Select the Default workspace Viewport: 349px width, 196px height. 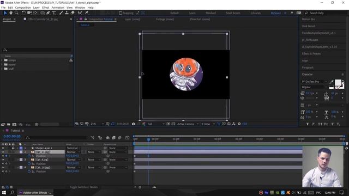[x=174, y=13]
